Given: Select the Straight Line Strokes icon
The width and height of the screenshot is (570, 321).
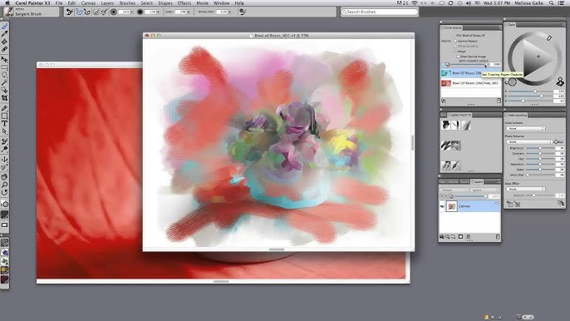Looking at the screenshot, I should [x=87, y=12].
